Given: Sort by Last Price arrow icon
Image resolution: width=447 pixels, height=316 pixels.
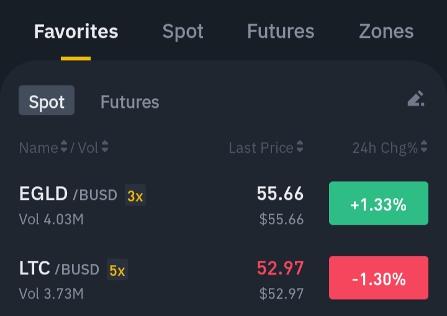Looking at the screenshot, I should click(300, 147).
